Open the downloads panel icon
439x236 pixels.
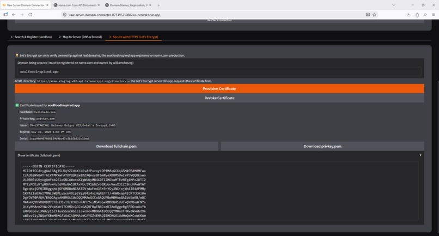click(x=408, y=15)
